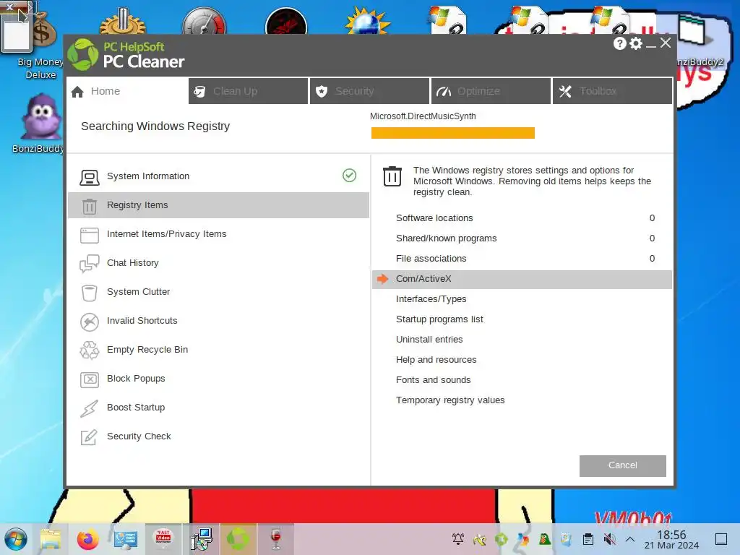Switch to the Security tab
Screen dimensions: 740x555
coord(369,91)
